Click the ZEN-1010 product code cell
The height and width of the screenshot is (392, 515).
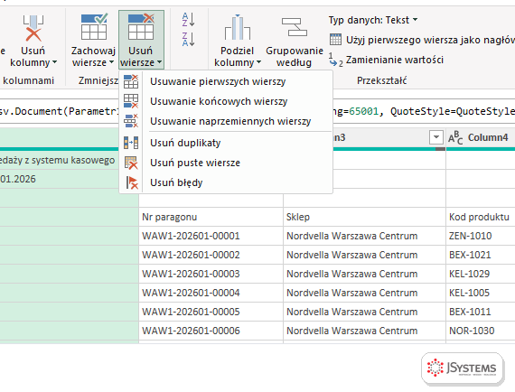click(x=481, y=236)
